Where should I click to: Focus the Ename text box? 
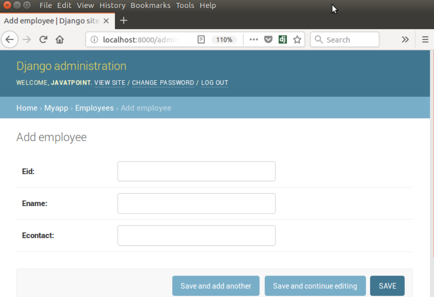(196, 204)
